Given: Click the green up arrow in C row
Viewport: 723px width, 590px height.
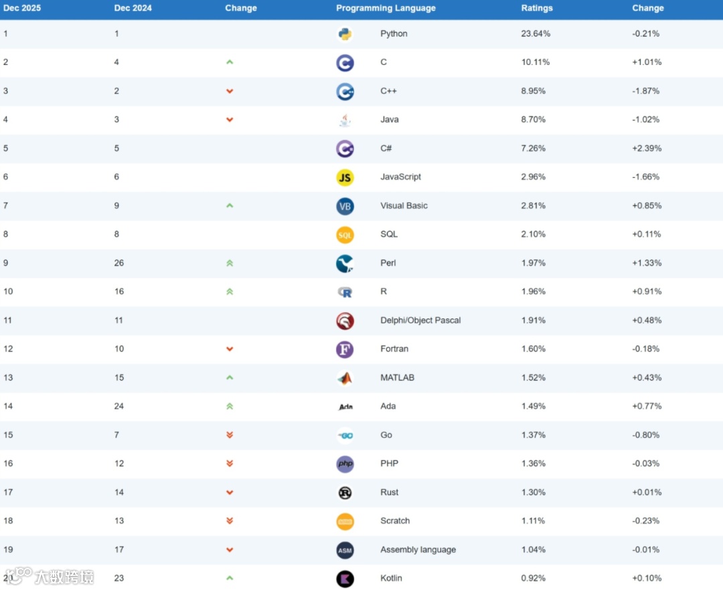Looking at the screenshot, I should (230, 62).
